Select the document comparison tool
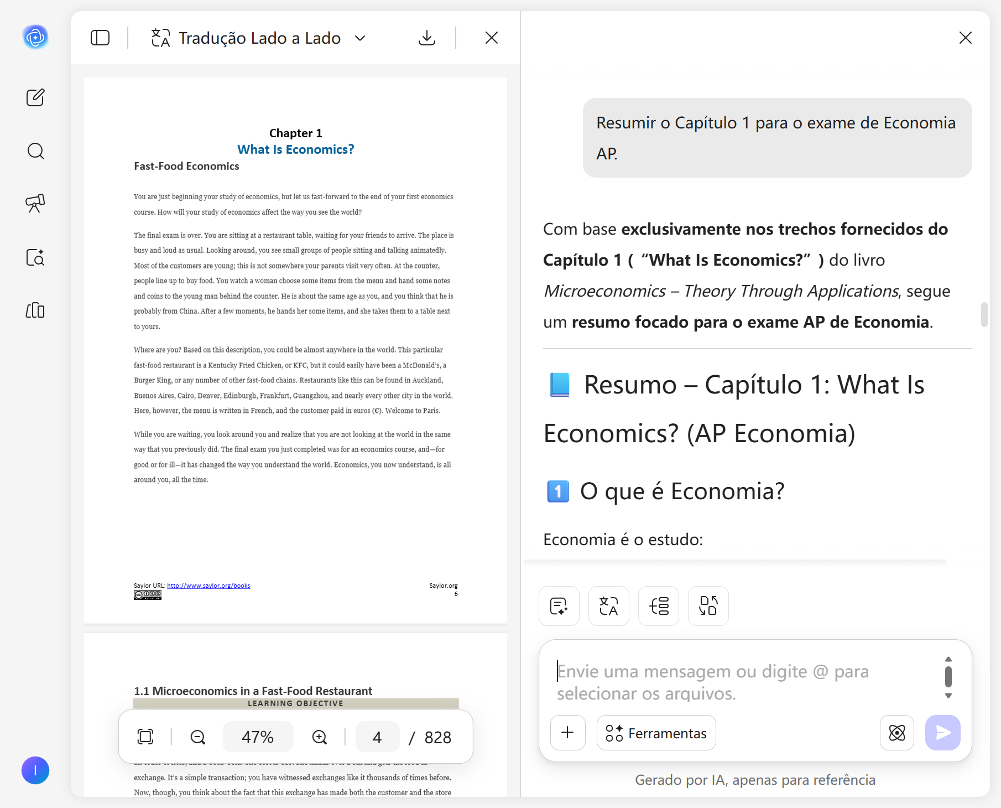1001x808 pixels. [x=708, y=606]
